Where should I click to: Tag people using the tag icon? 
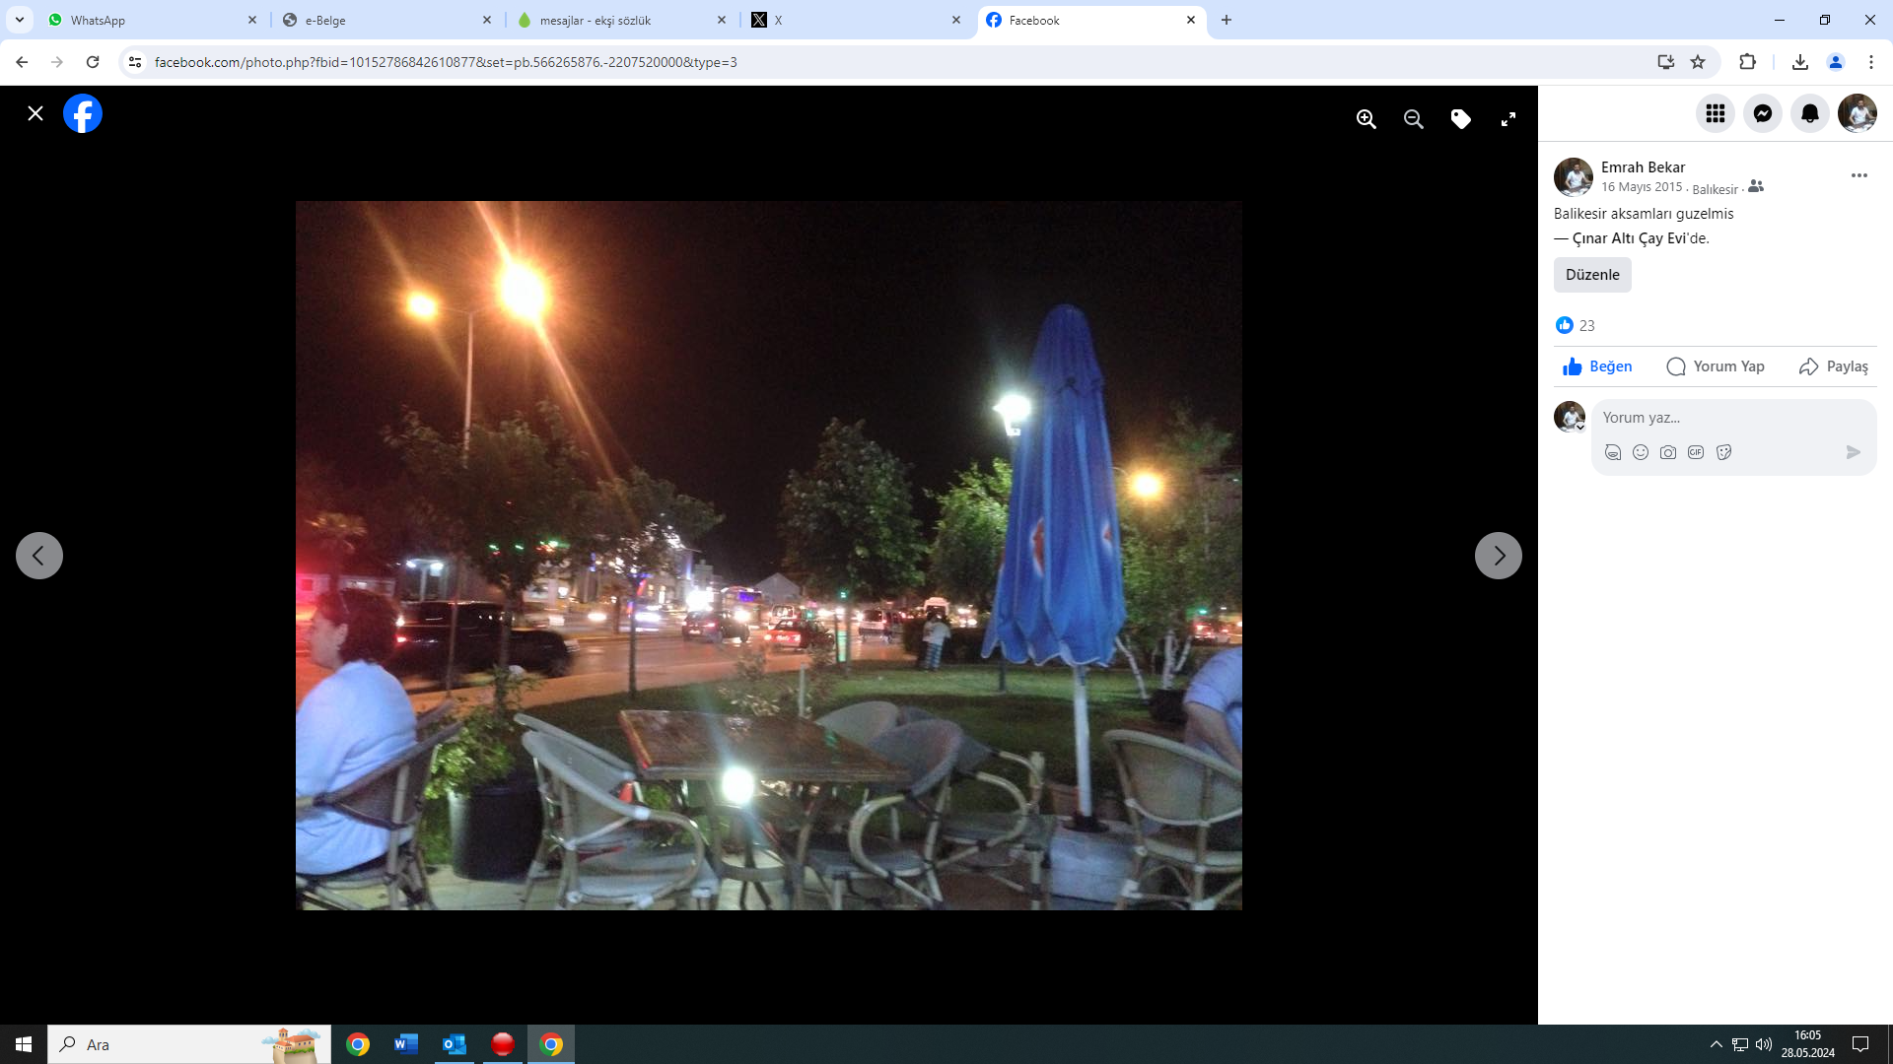click(x=1460, y=119)
